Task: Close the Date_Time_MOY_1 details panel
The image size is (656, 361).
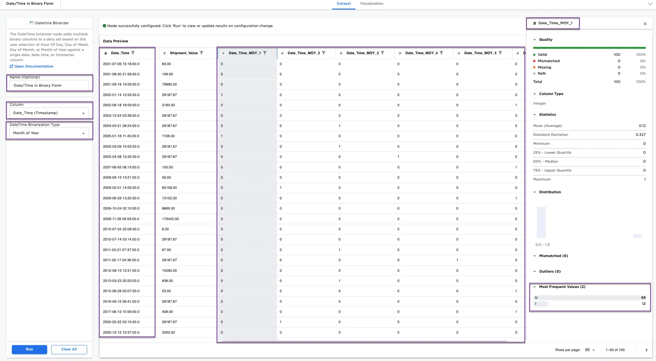Action: tap(645, 24)
